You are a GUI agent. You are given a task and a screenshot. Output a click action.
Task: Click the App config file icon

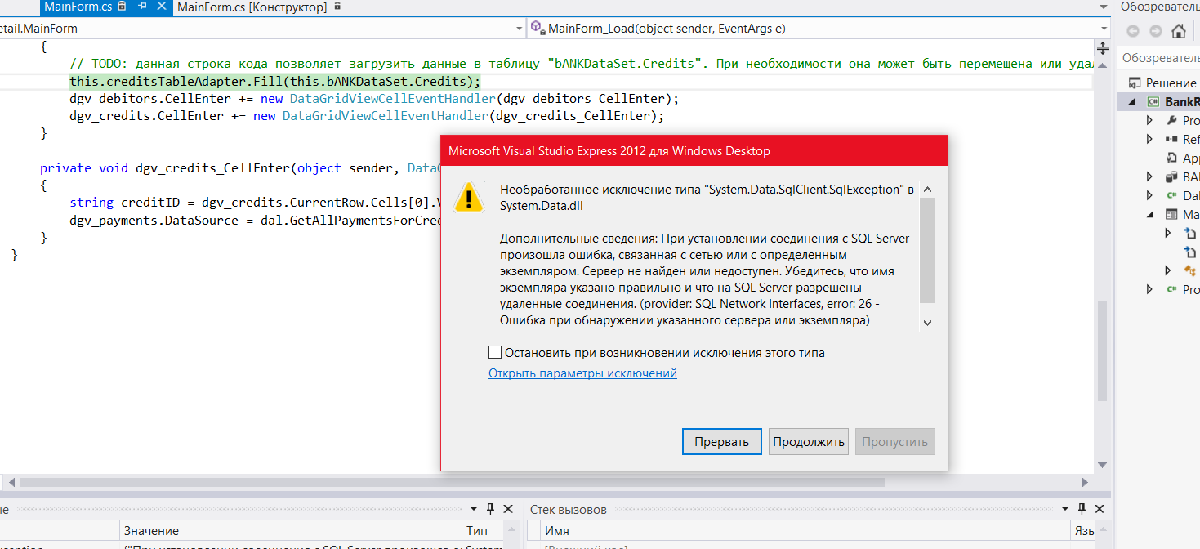pos(1171,158)
